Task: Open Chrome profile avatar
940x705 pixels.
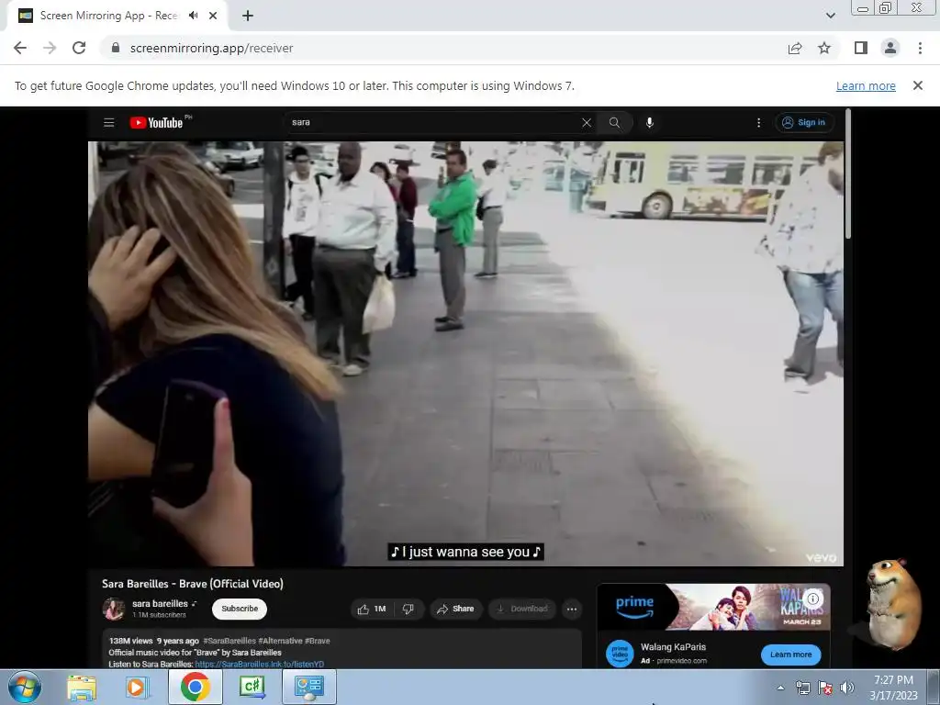Action: tap(890, 48)
